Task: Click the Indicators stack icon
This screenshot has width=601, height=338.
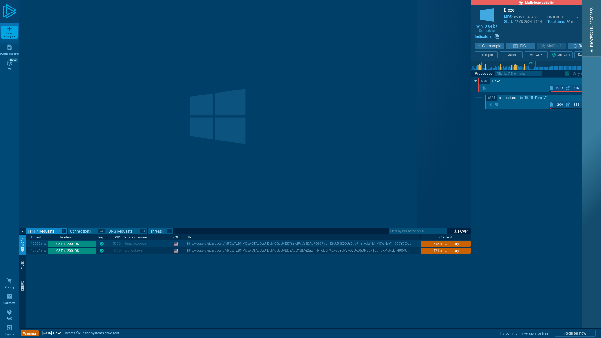Action: [497, 37]
